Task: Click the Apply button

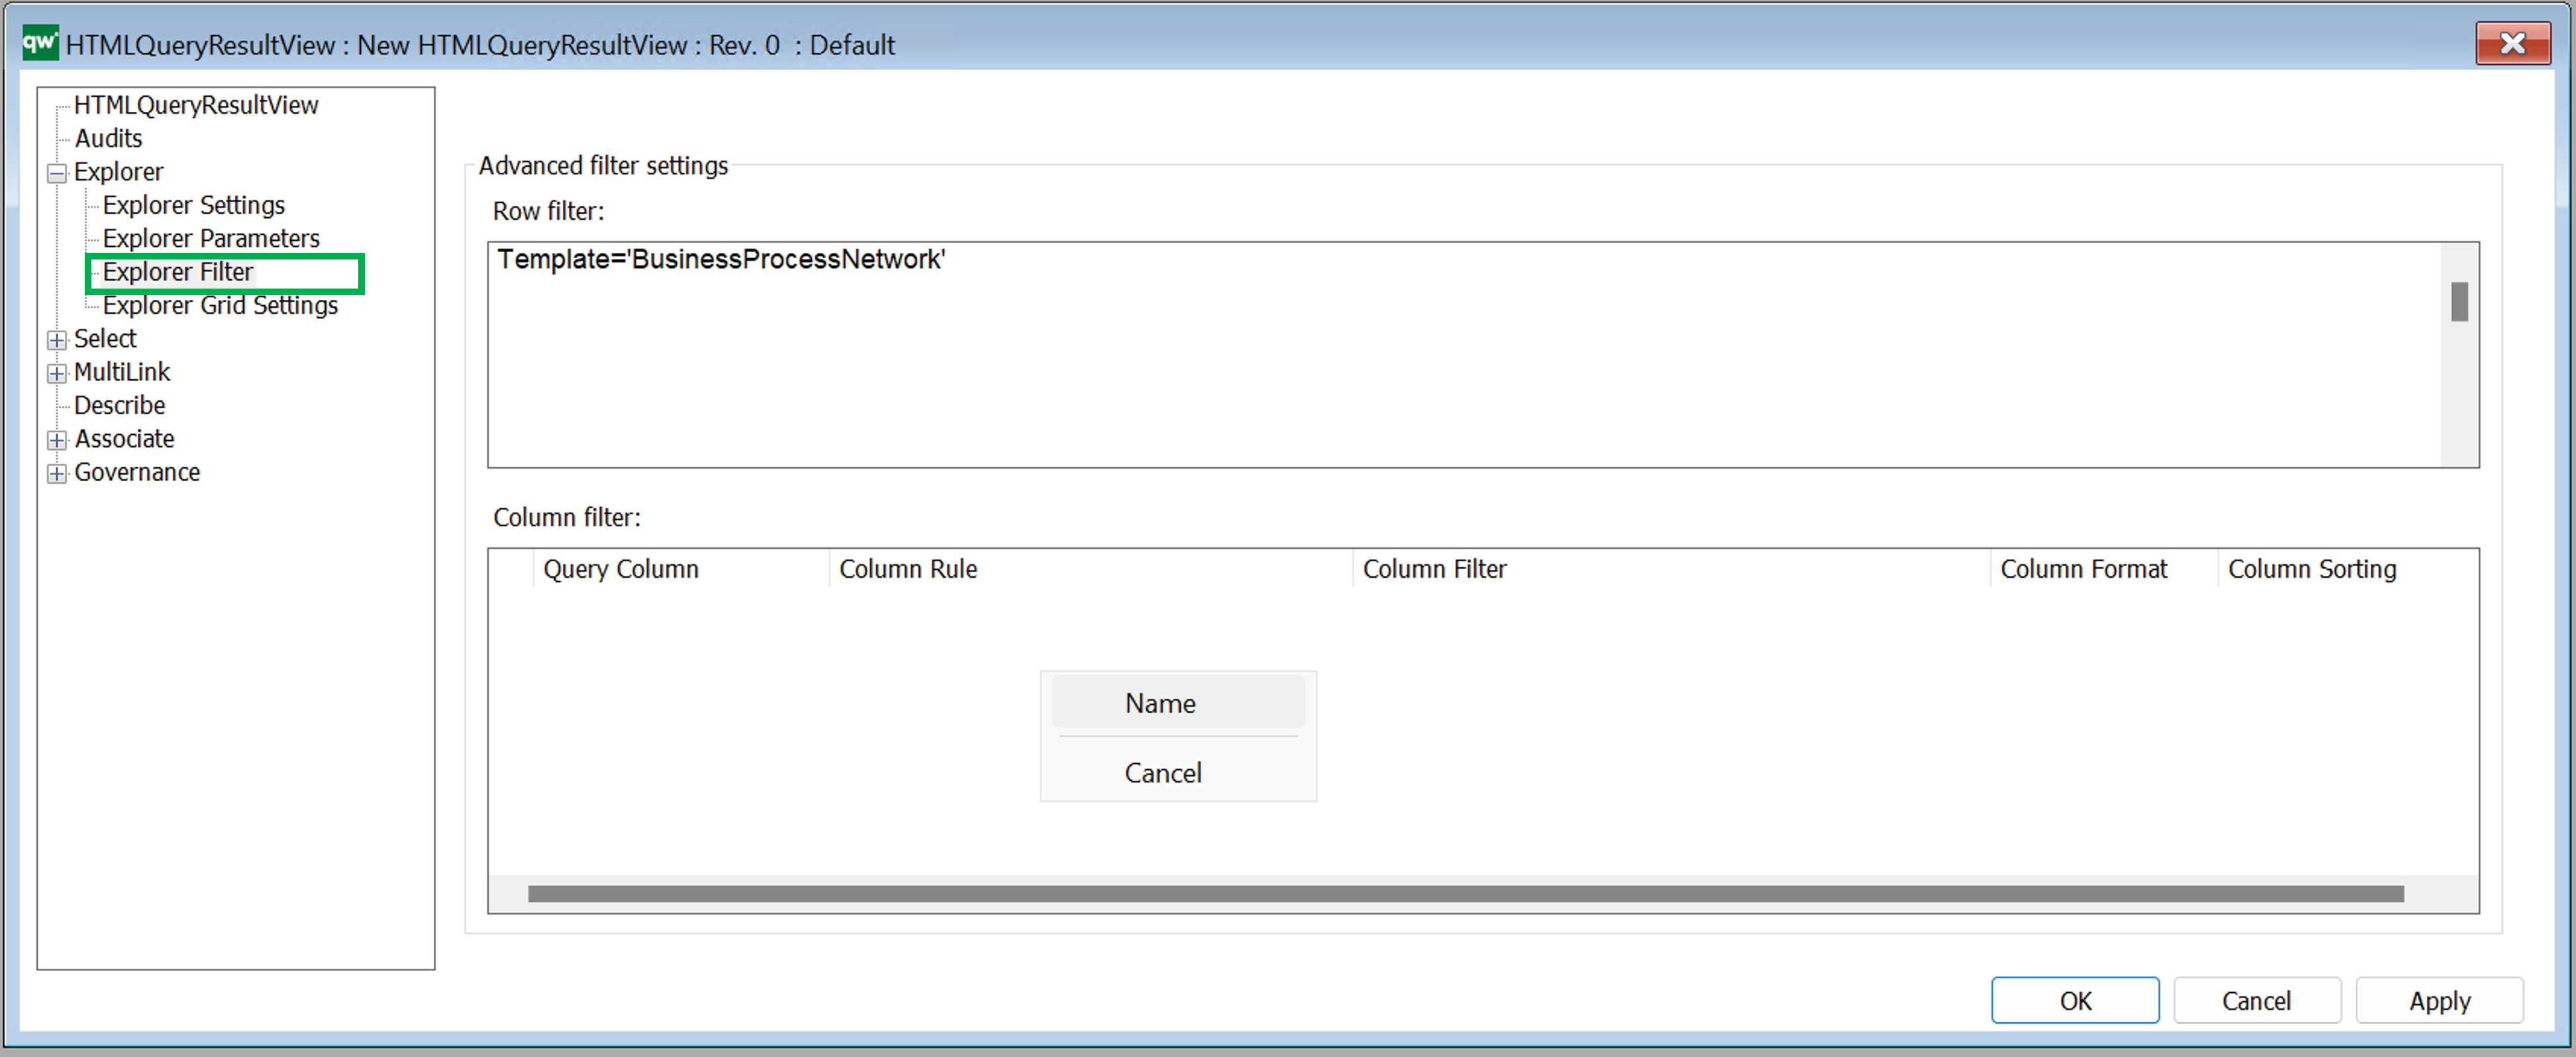Action: pyautogui.click(x=2439, y=1000)
